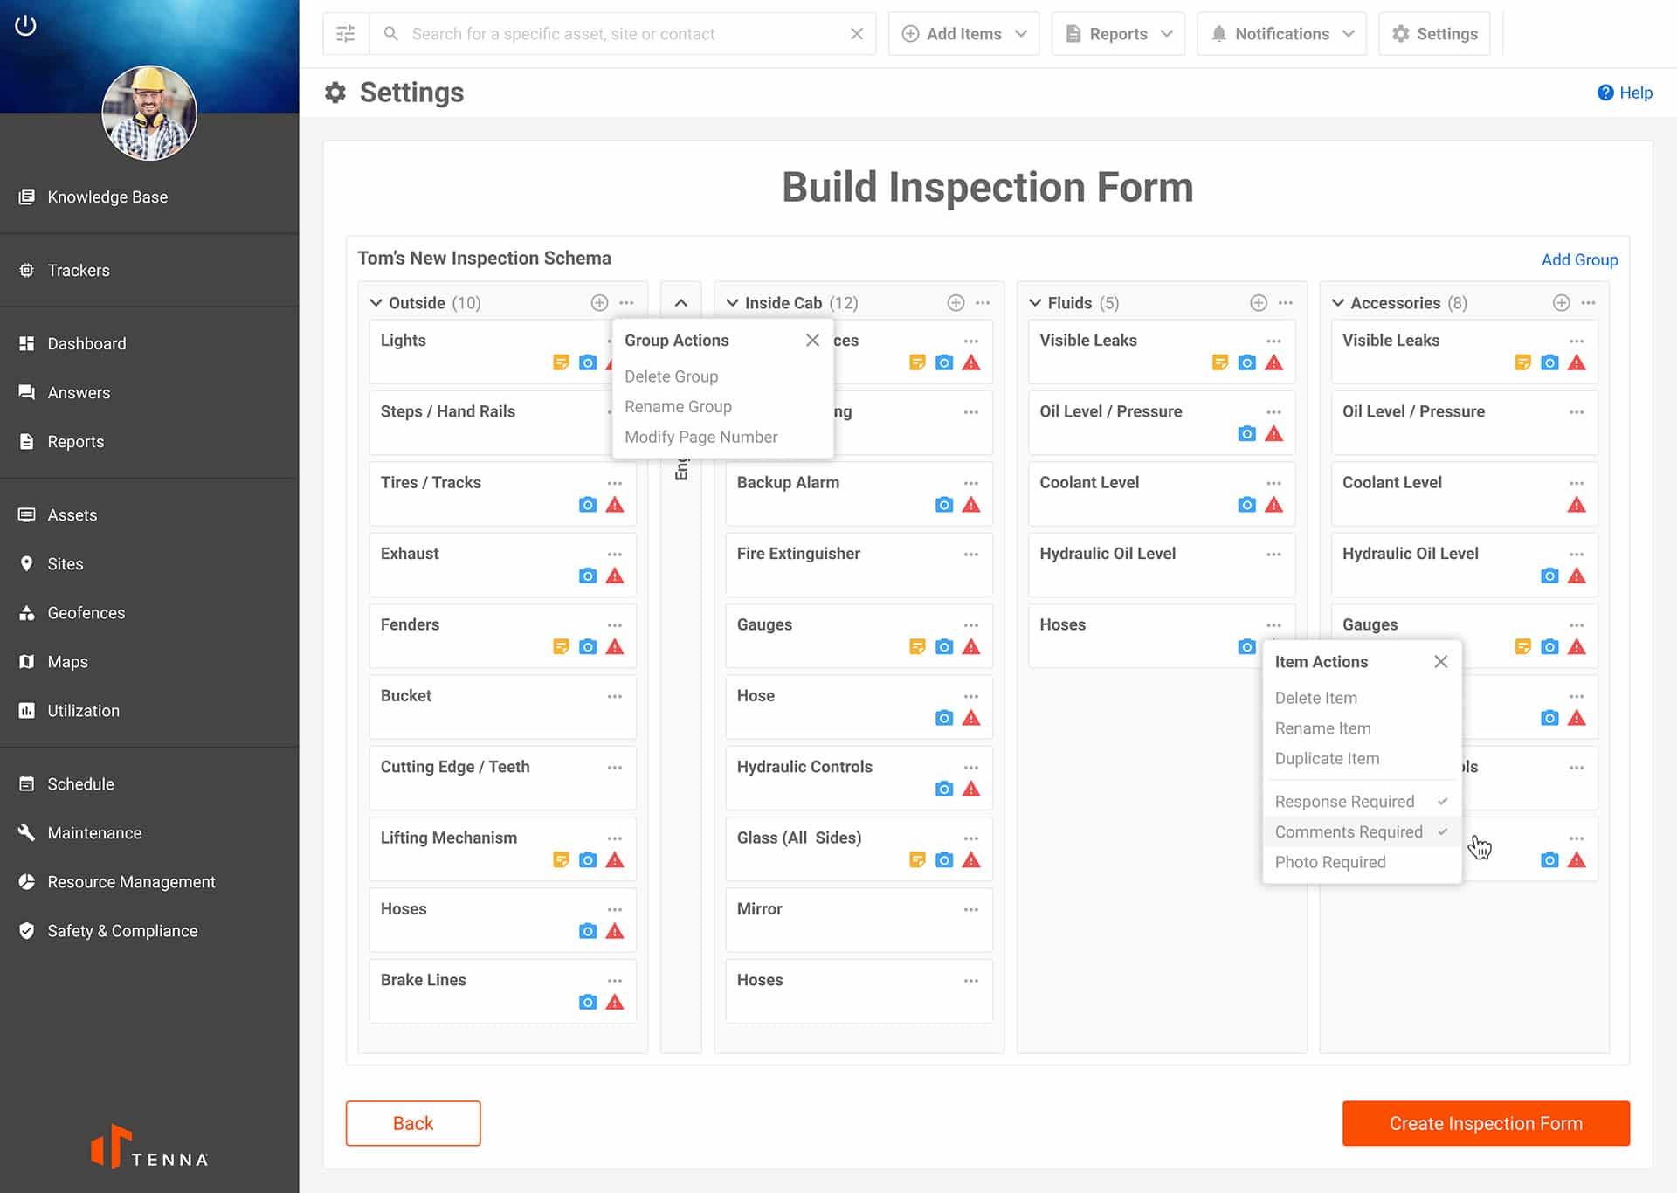Select Delete Item from Item Actions menu
Viewport: 1677px width, 1193px height.
(x=1315, y=697)
